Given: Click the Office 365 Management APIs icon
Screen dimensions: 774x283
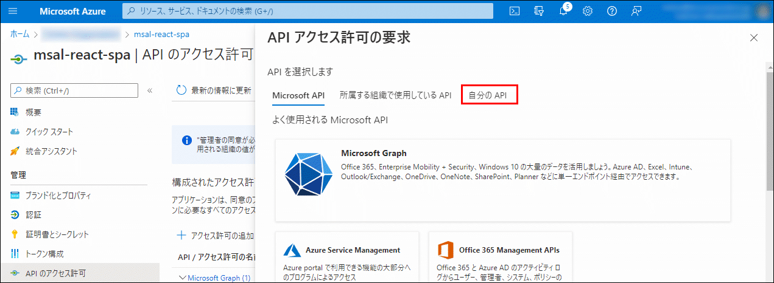Looking at the screenshot, I should tap(446, 250).
